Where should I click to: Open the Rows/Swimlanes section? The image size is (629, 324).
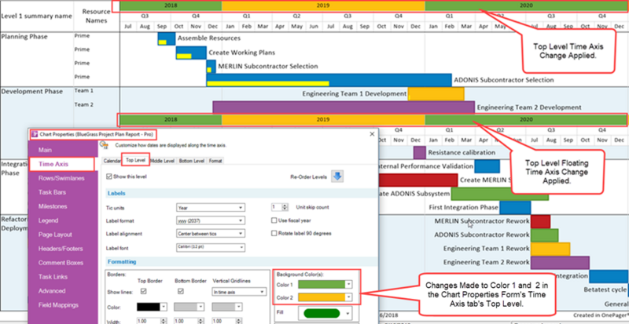click(61, 178)
